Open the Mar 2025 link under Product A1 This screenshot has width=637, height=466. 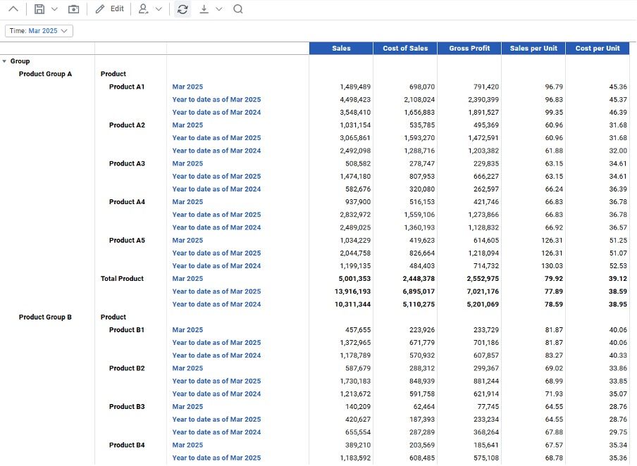(187, 87)
